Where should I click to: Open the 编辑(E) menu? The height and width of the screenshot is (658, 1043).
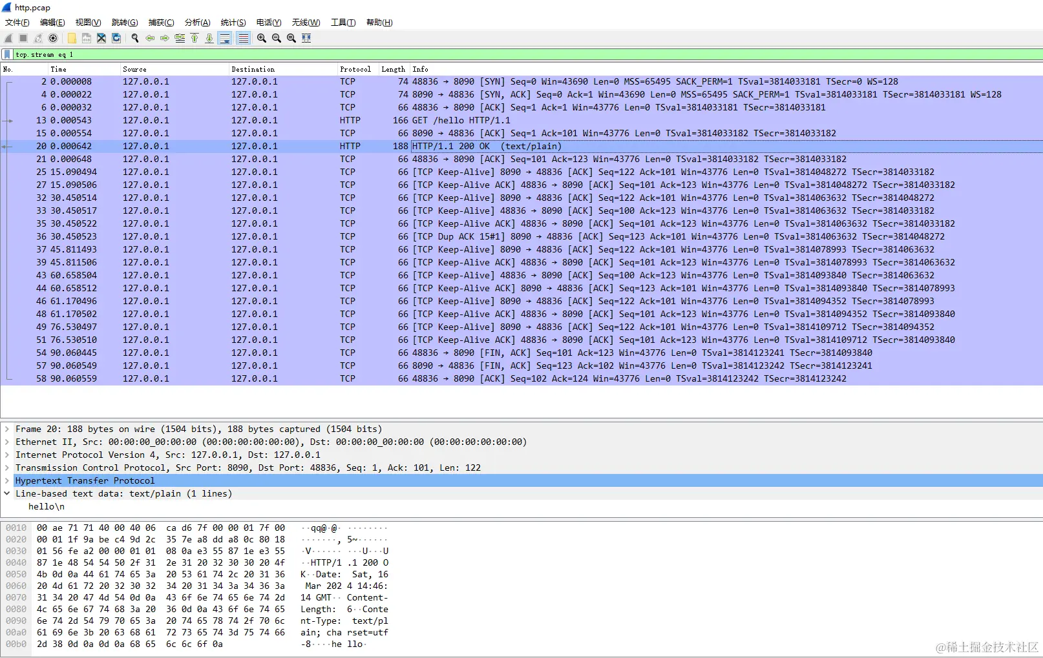coord(52,23)
